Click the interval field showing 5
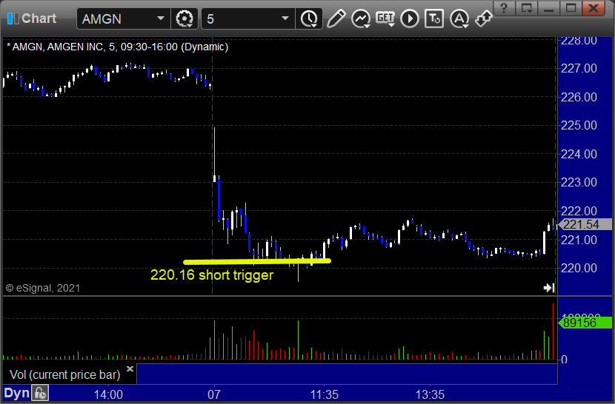 click(248, 18)
